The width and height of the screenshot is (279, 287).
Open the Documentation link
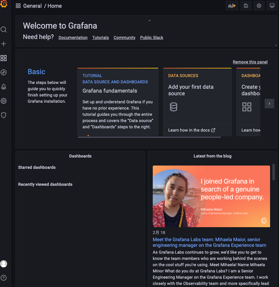tap(73, 38)
